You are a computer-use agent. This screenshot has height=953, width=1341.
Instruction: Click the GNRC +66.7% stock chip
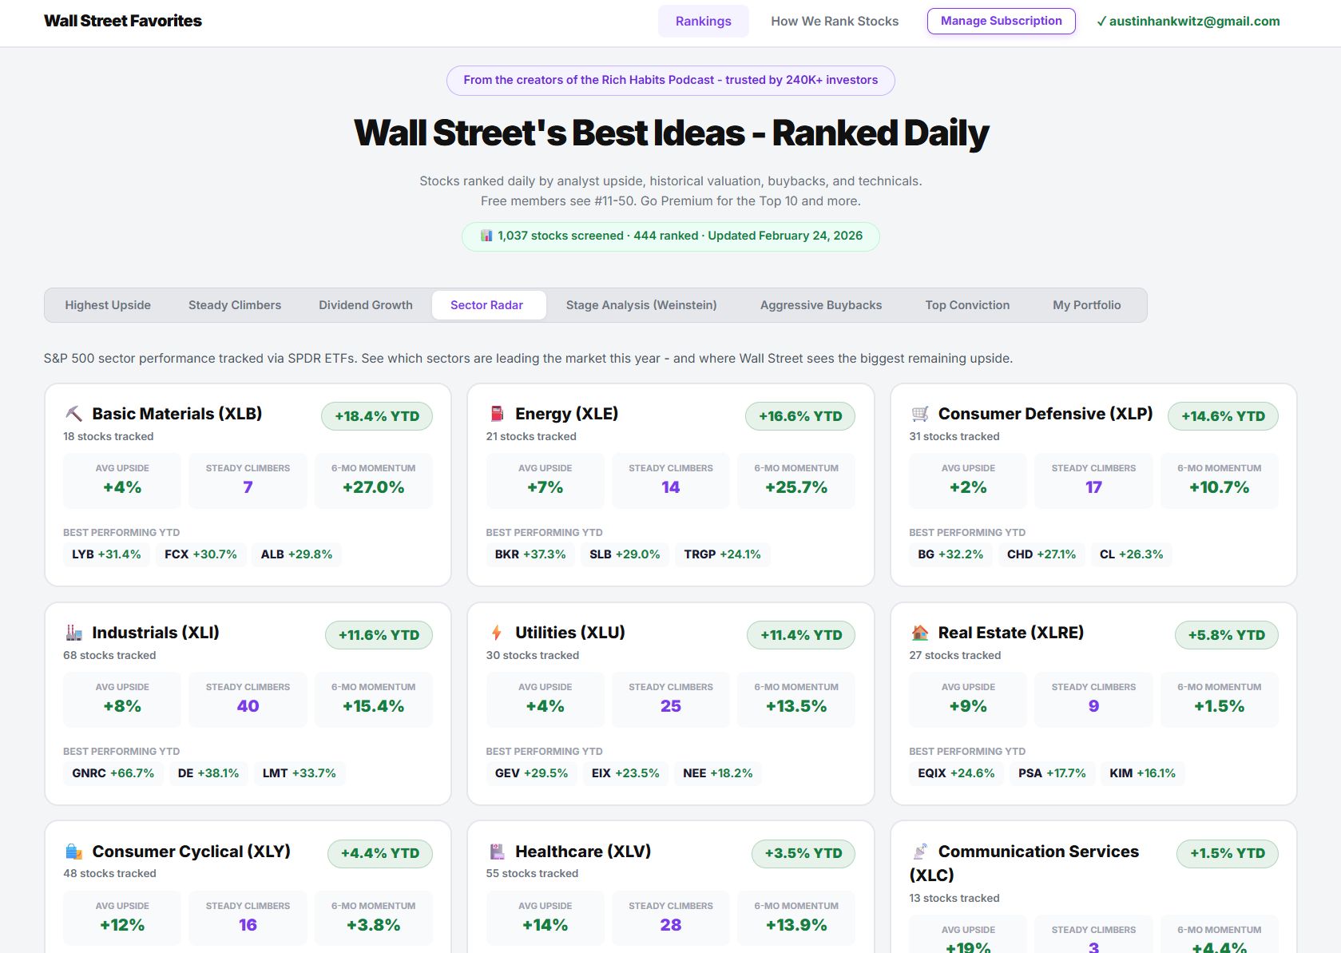(x=113, y=773)
